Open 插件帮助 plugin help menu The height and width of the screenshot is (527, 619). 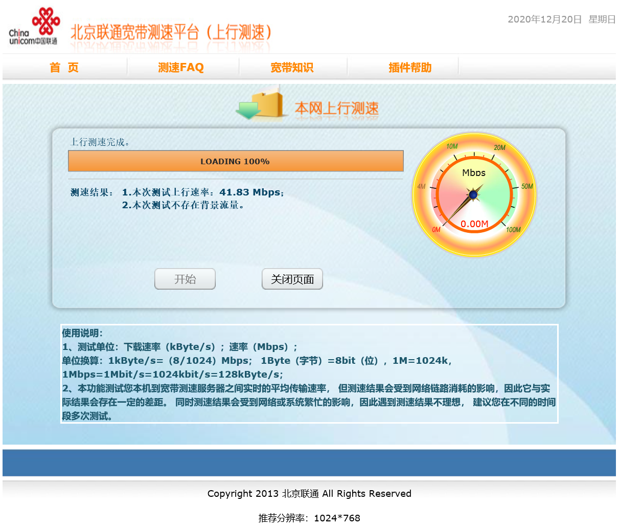pyautogui.click(x=410, y=68)
